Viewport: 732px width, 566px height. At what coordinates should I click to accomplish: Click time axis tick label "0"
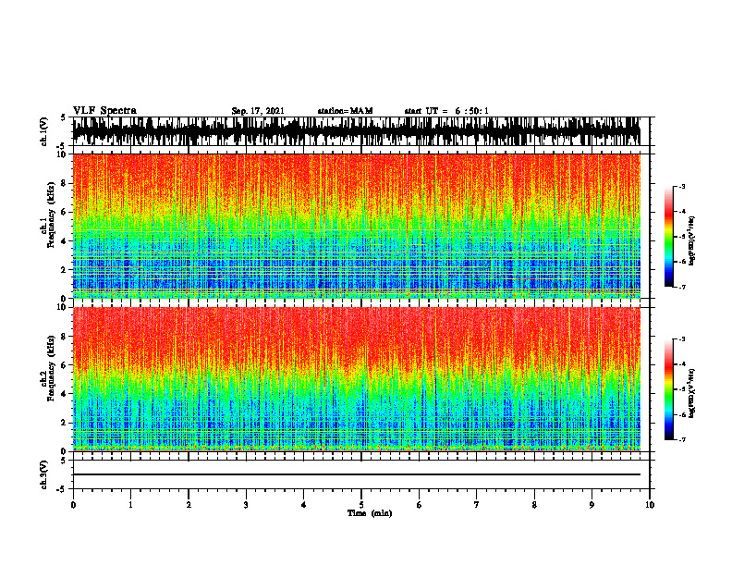(x=73, y=505)
